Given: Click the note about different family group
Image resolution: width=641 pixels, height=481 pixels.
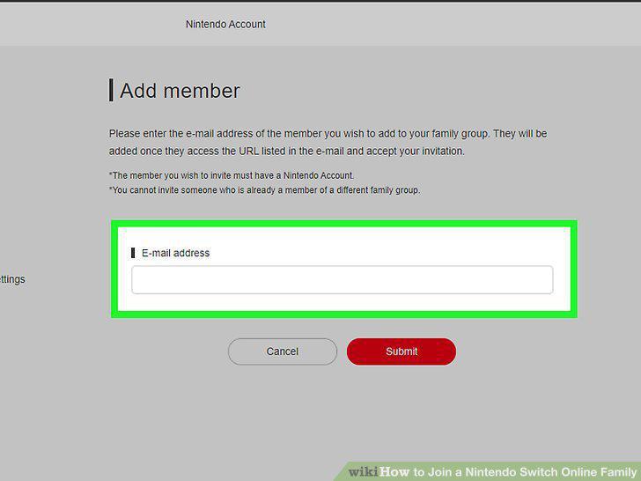Looking at the screenshot, I should [x=264, y=190].
